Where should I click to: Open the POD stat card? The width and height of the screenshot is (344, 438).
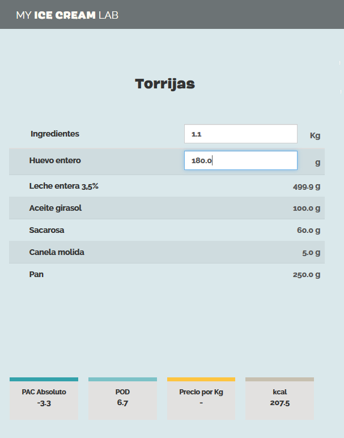(122, 398)
